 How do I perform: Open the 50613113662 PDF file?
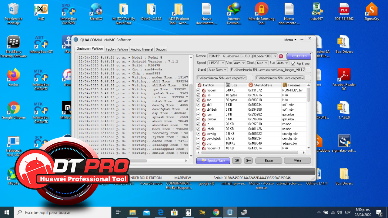click(344, 12)
